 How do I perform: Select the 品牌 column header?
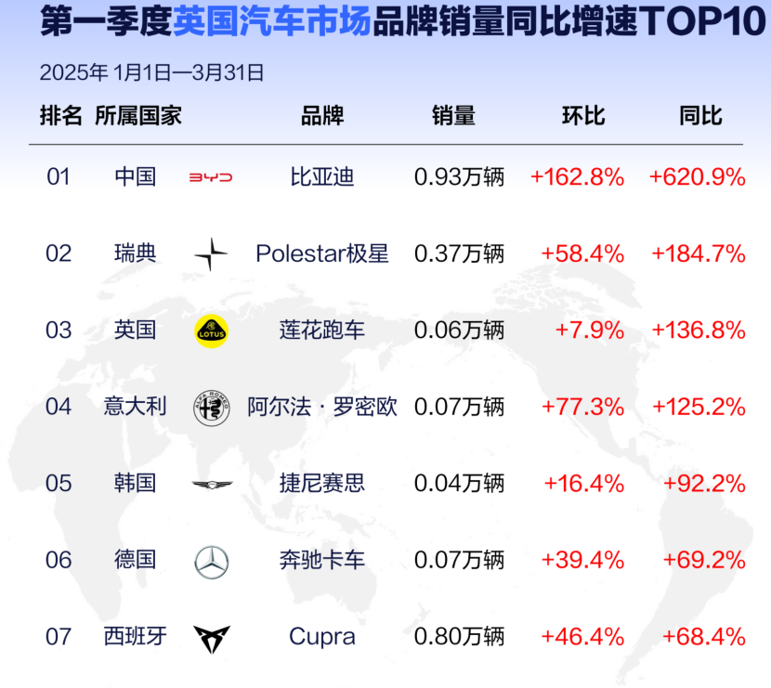tap(322, 116)
